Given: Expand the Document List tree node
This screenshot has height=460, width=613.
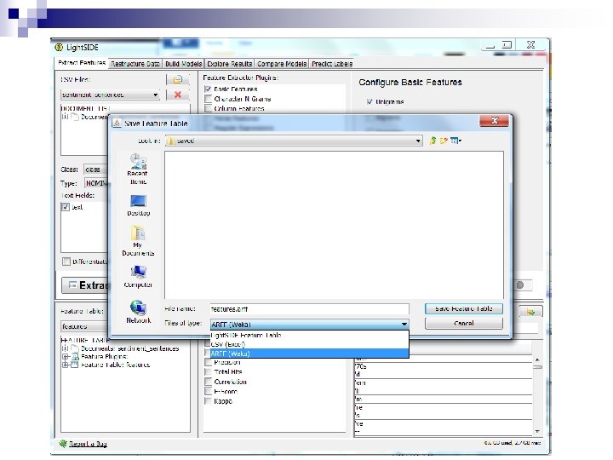Looking at the screenshot, I should (x=66, y=117).
